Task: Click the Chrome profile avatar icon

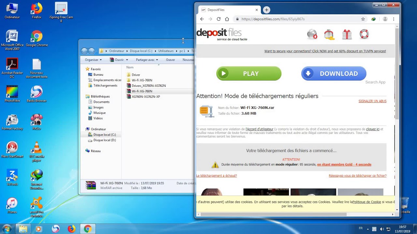Action: click(x=385, y=19)
